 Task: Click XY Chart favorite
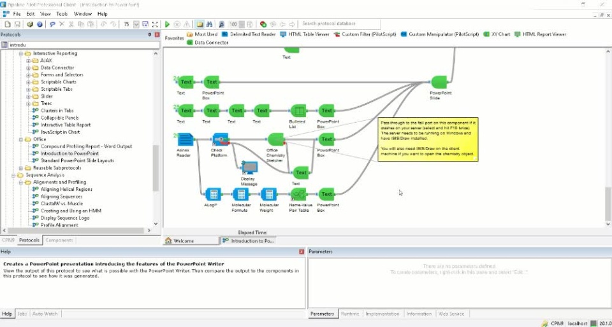click(x=497, y=34)
